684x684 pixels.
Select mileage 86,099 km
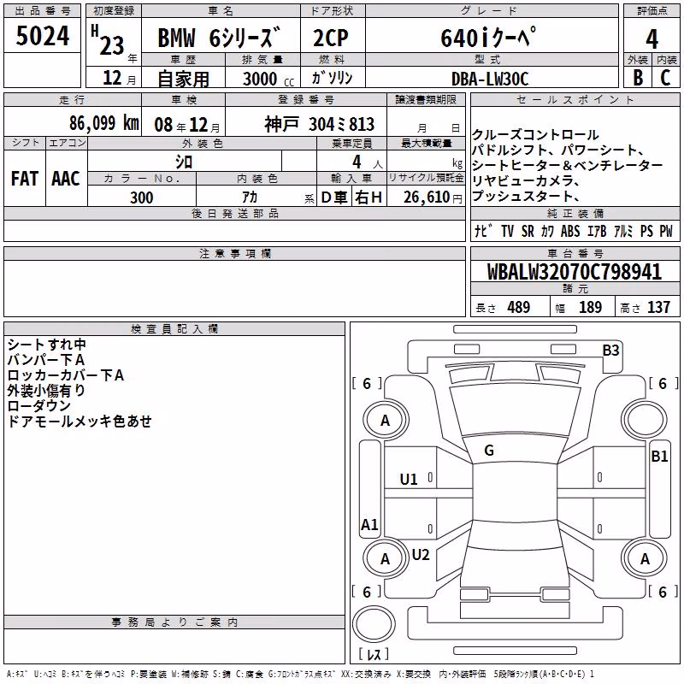tap(103, 123)
